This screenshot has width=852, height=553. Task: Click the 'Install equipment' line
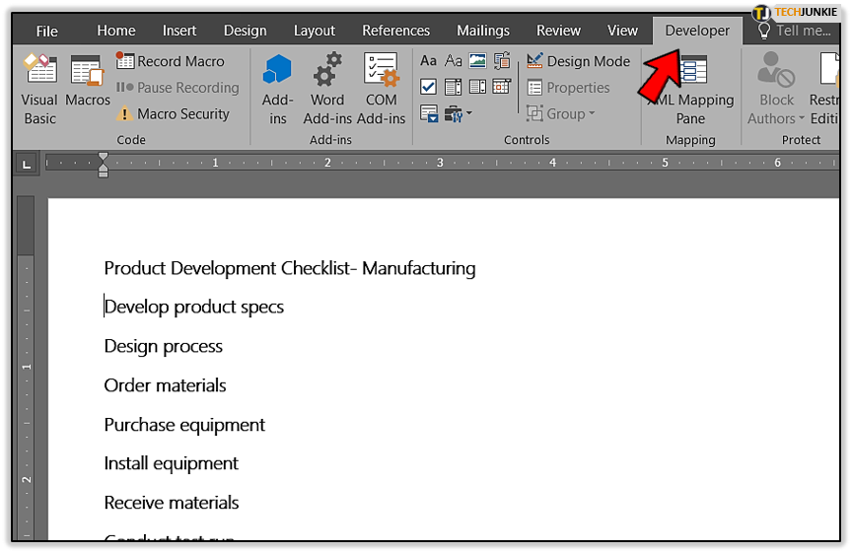(172, 463)
